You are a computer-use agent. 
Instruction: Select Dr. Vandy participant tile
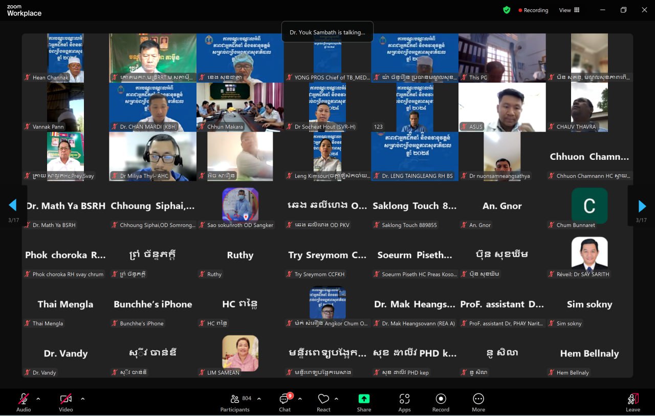tap(65, 353)
